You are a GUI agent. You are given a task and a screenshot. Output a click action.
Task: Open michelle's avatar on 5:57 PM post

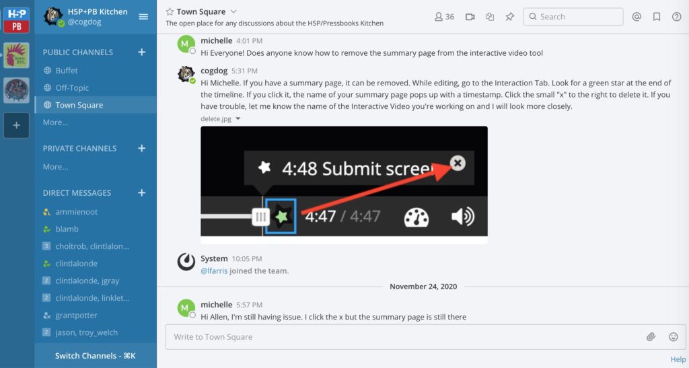tap(186, 308)
